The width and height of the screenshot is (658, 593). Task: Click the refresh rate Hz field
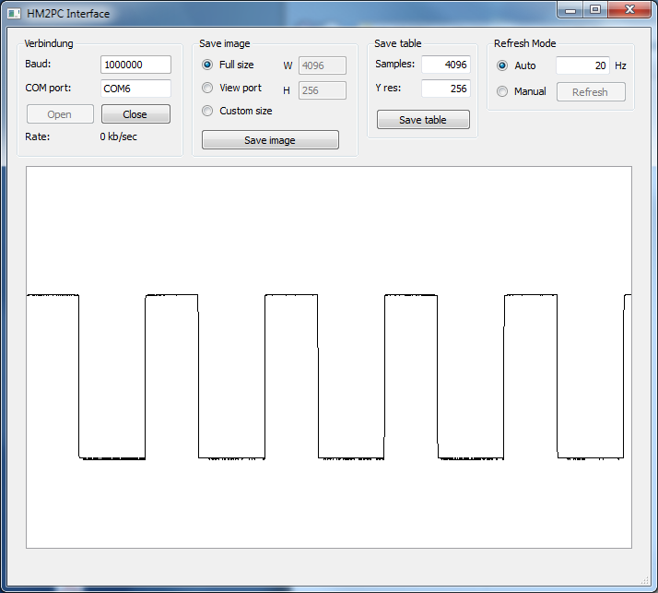tap(582, 65)
